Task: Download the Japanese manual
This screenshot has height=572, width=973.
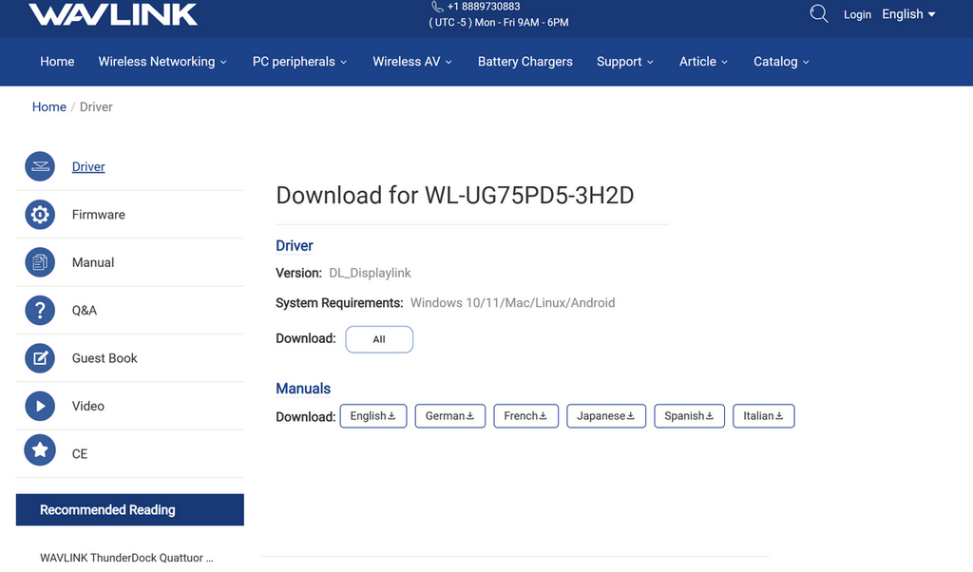Action: tap(606, 416)
